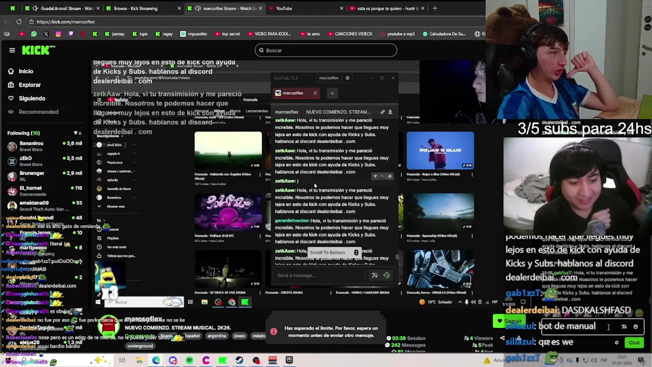Click Seguir button on stream
This screenshot has height=367, width=652.
[x=508, y=321]
